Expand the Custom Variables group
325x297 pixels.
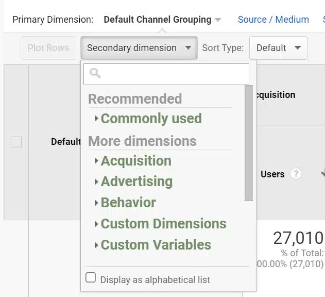click(x=156, y=245)
